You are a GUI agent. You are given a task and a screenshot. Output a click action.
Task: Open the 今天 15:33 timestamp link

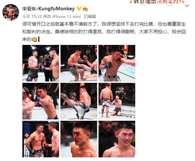pyautogui.click(x=32, y=17)
